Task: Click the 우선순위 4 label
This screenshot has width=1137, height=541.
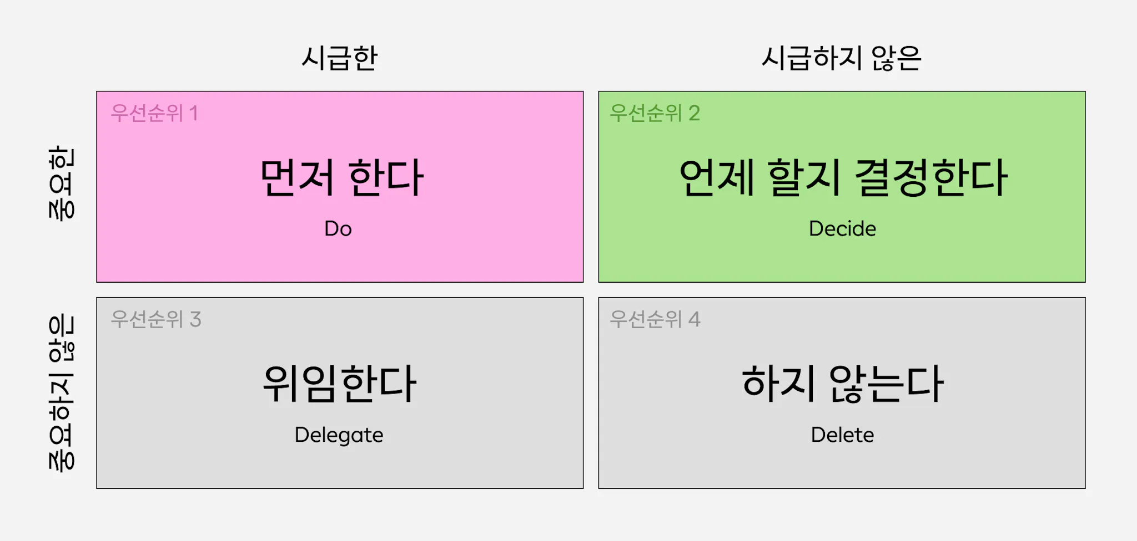Action: click(x=655, y=319)
